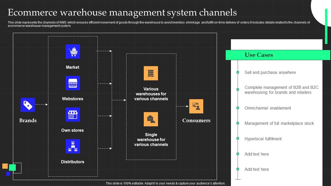Click the '100% editable' footer note
Viewport: 331px width, 186px height.
coord(165,183)
